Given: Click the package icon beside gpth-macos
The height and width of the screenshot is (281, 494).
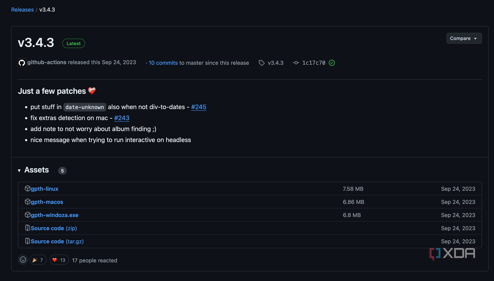Looking at the screenshot, I should click(28, 202).
